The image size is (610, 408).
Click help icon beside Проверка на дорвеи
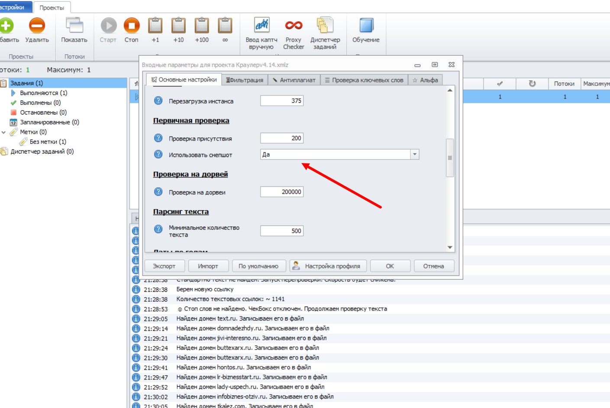click(x=158, y=192)
